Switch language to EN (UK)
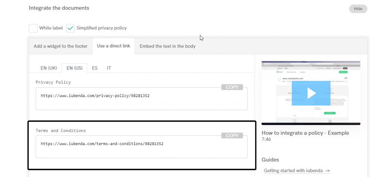382x177 pixels. tap(49, 68)
